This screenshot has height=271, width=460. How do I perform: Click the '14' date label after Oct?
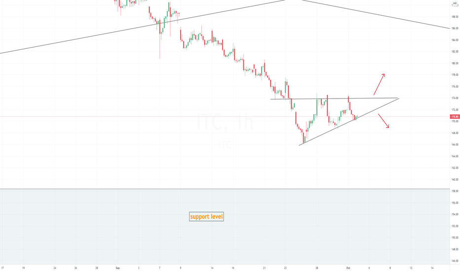432,268
